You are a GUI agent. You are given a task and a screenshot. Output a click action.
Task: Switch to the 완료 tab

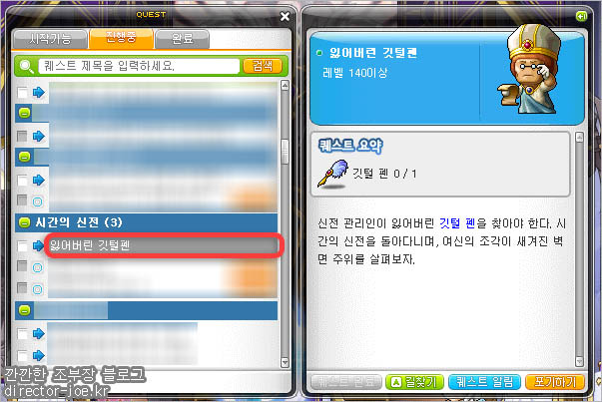[182, 39]
